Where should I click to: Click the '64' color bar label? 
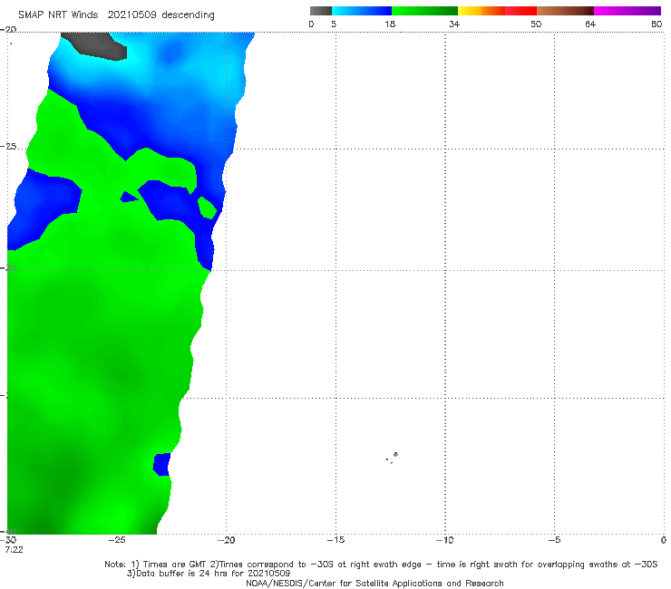pos(590,24)
